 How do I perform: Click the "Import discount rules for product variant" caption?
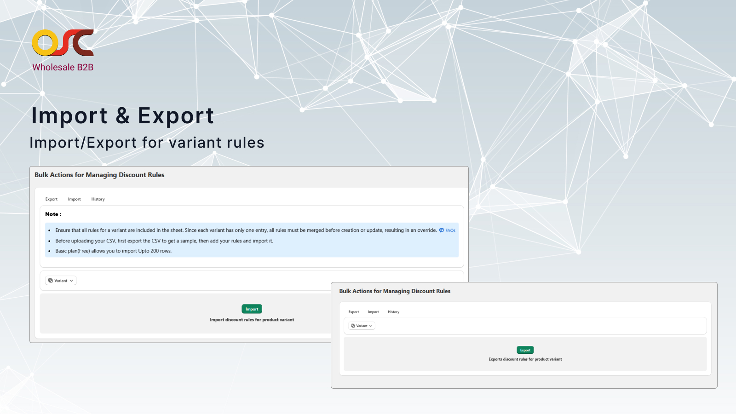[x=252, y=320]
